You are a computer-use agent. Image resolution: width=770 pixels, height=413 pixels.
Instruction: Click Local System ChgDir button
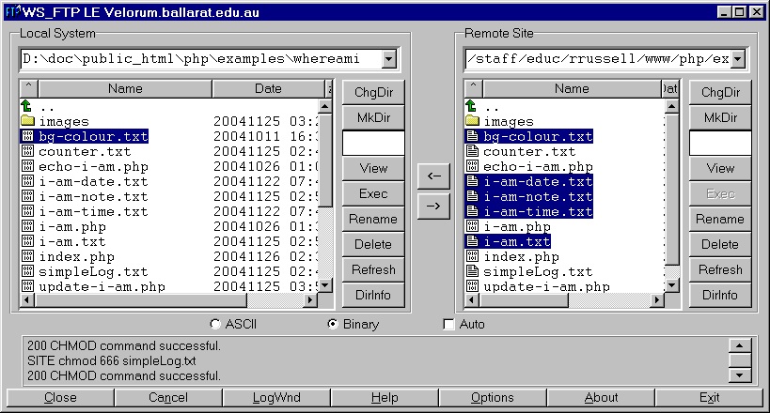point(373,92)
